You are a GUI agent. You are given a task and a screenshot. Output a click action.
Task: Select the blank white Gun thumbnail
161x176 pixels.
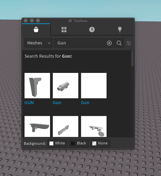click(x=94, y=86)
